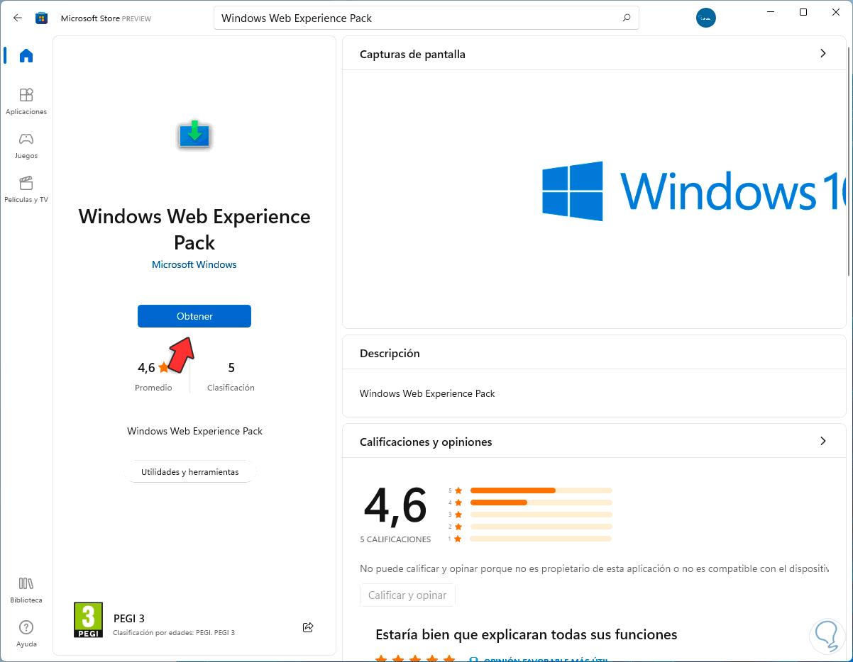The image size is (853, 662).
Task: Click the share icon near PEGI 3
Action: pos(308,627)
